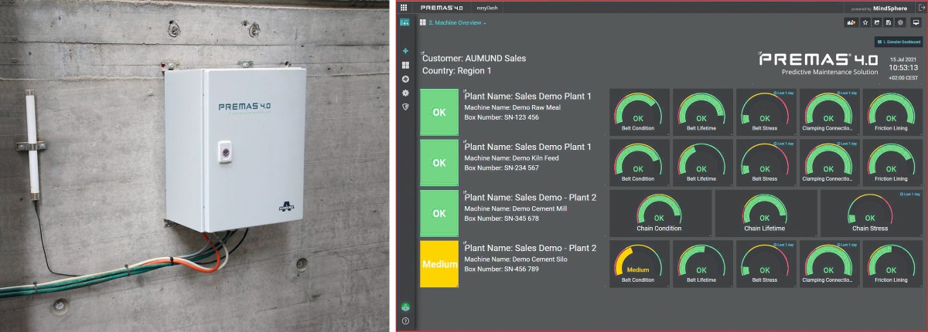Click link icon beside Demo Kiln Feed plant name
This screenshot has width=928, height=332.
(x=464, y=142)
